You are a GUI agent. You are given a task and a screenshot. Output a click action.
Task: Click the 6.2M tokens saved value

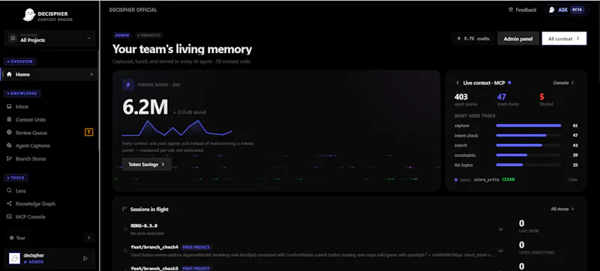(x=145, y=108)
